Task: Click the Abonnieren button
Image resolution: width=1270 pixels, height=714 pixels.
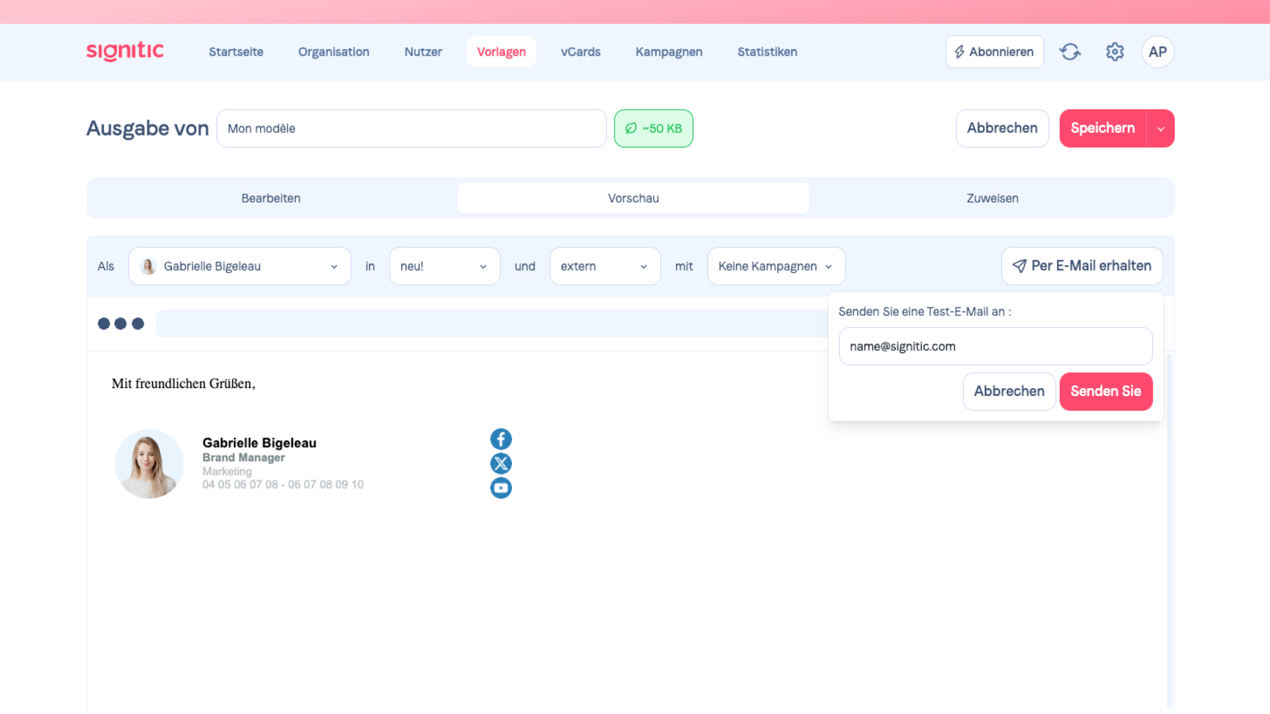Action: pyautogui.click(x=994, y=52)
